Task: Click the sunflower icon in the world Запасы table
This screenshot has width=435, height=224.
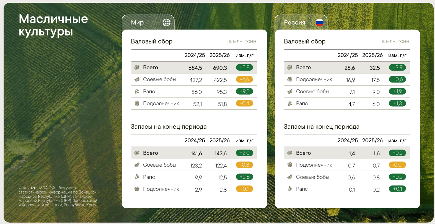Action: [137, 189]
